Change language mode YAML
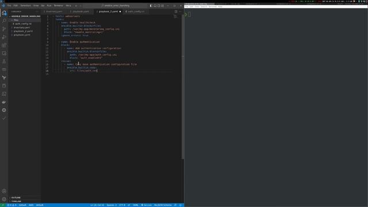 136,205
